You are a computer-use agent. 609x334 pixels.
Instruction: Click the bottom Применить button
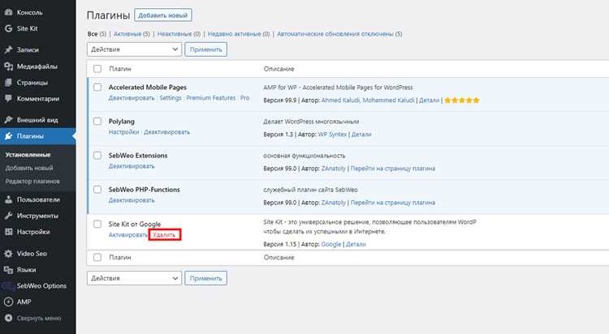[x=206, y=278]
